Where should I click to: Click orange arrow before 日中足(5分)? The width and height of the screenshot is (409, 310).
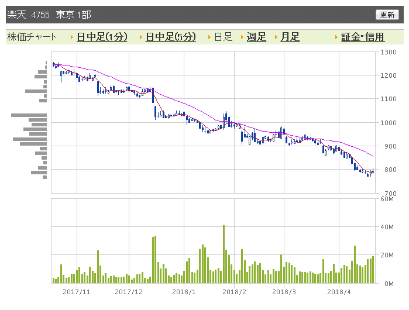tap(140, 37)
